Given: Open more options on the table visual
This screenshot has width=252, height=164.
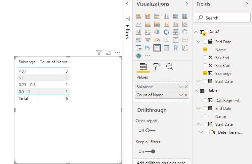Looking at the screenshot, I should [x=117, y=52].
